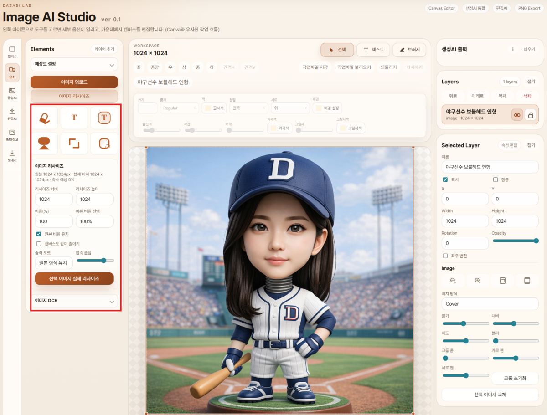This screenshot has width=547, height=415.
Task: Open the 생성AI sidebar panel
Action: pyautogui.click(x=12, y=93)
